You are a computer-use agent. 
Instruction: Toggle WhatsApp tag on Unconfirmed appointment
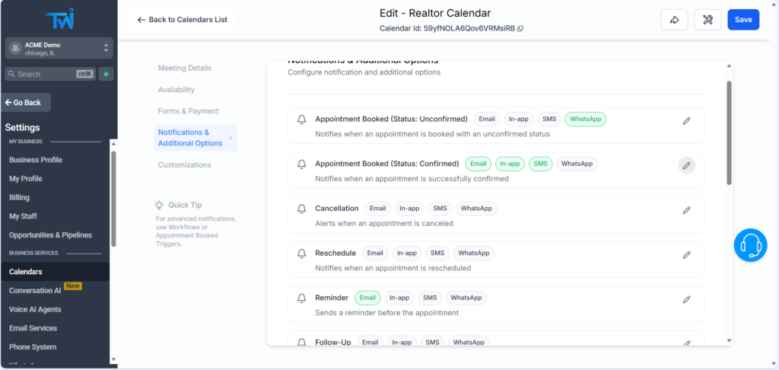[585, 119]
